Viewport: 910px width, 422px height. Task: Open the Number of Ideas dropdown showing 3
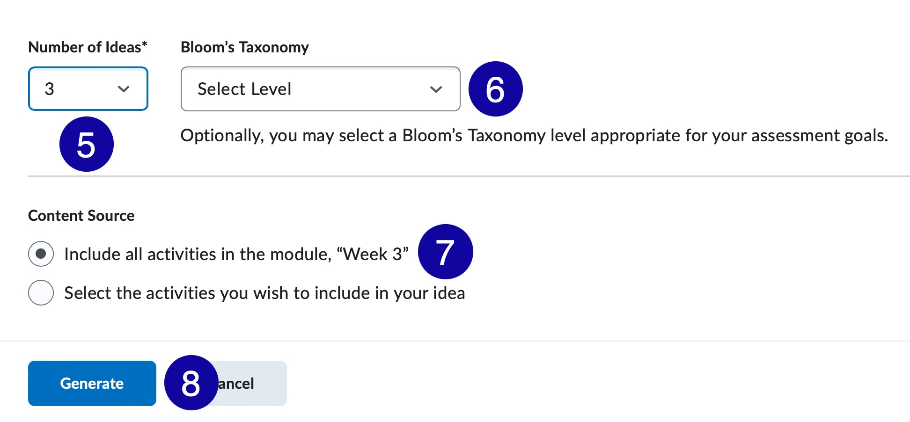pyautogui.click(x=88, y=89)
